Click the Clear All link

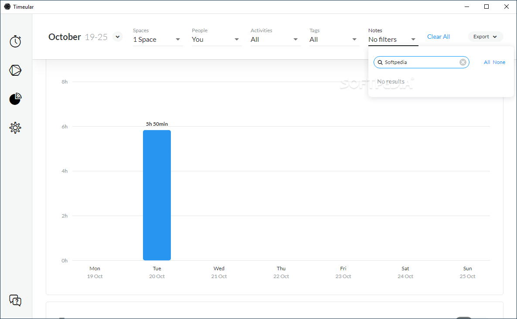(x=439, y=37)
